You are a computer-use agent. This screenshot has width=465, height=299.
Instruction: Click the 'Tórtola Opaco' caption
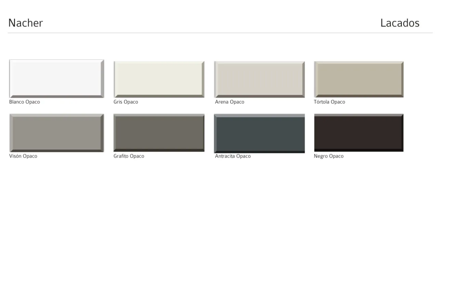[x=329, y=102]
